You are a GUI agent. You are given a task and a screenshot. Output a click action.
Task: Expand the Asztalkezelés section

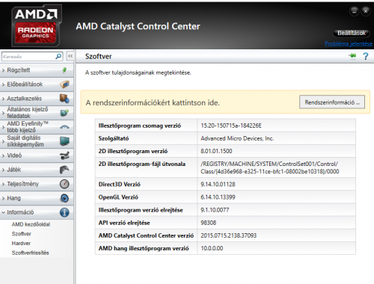[3, 99]
